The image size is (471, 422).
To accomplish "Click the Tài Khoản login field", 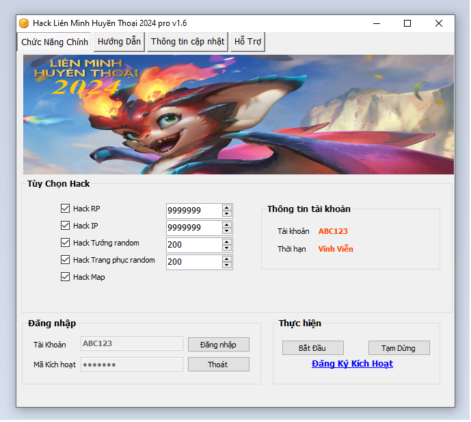I will pos(131,343).
